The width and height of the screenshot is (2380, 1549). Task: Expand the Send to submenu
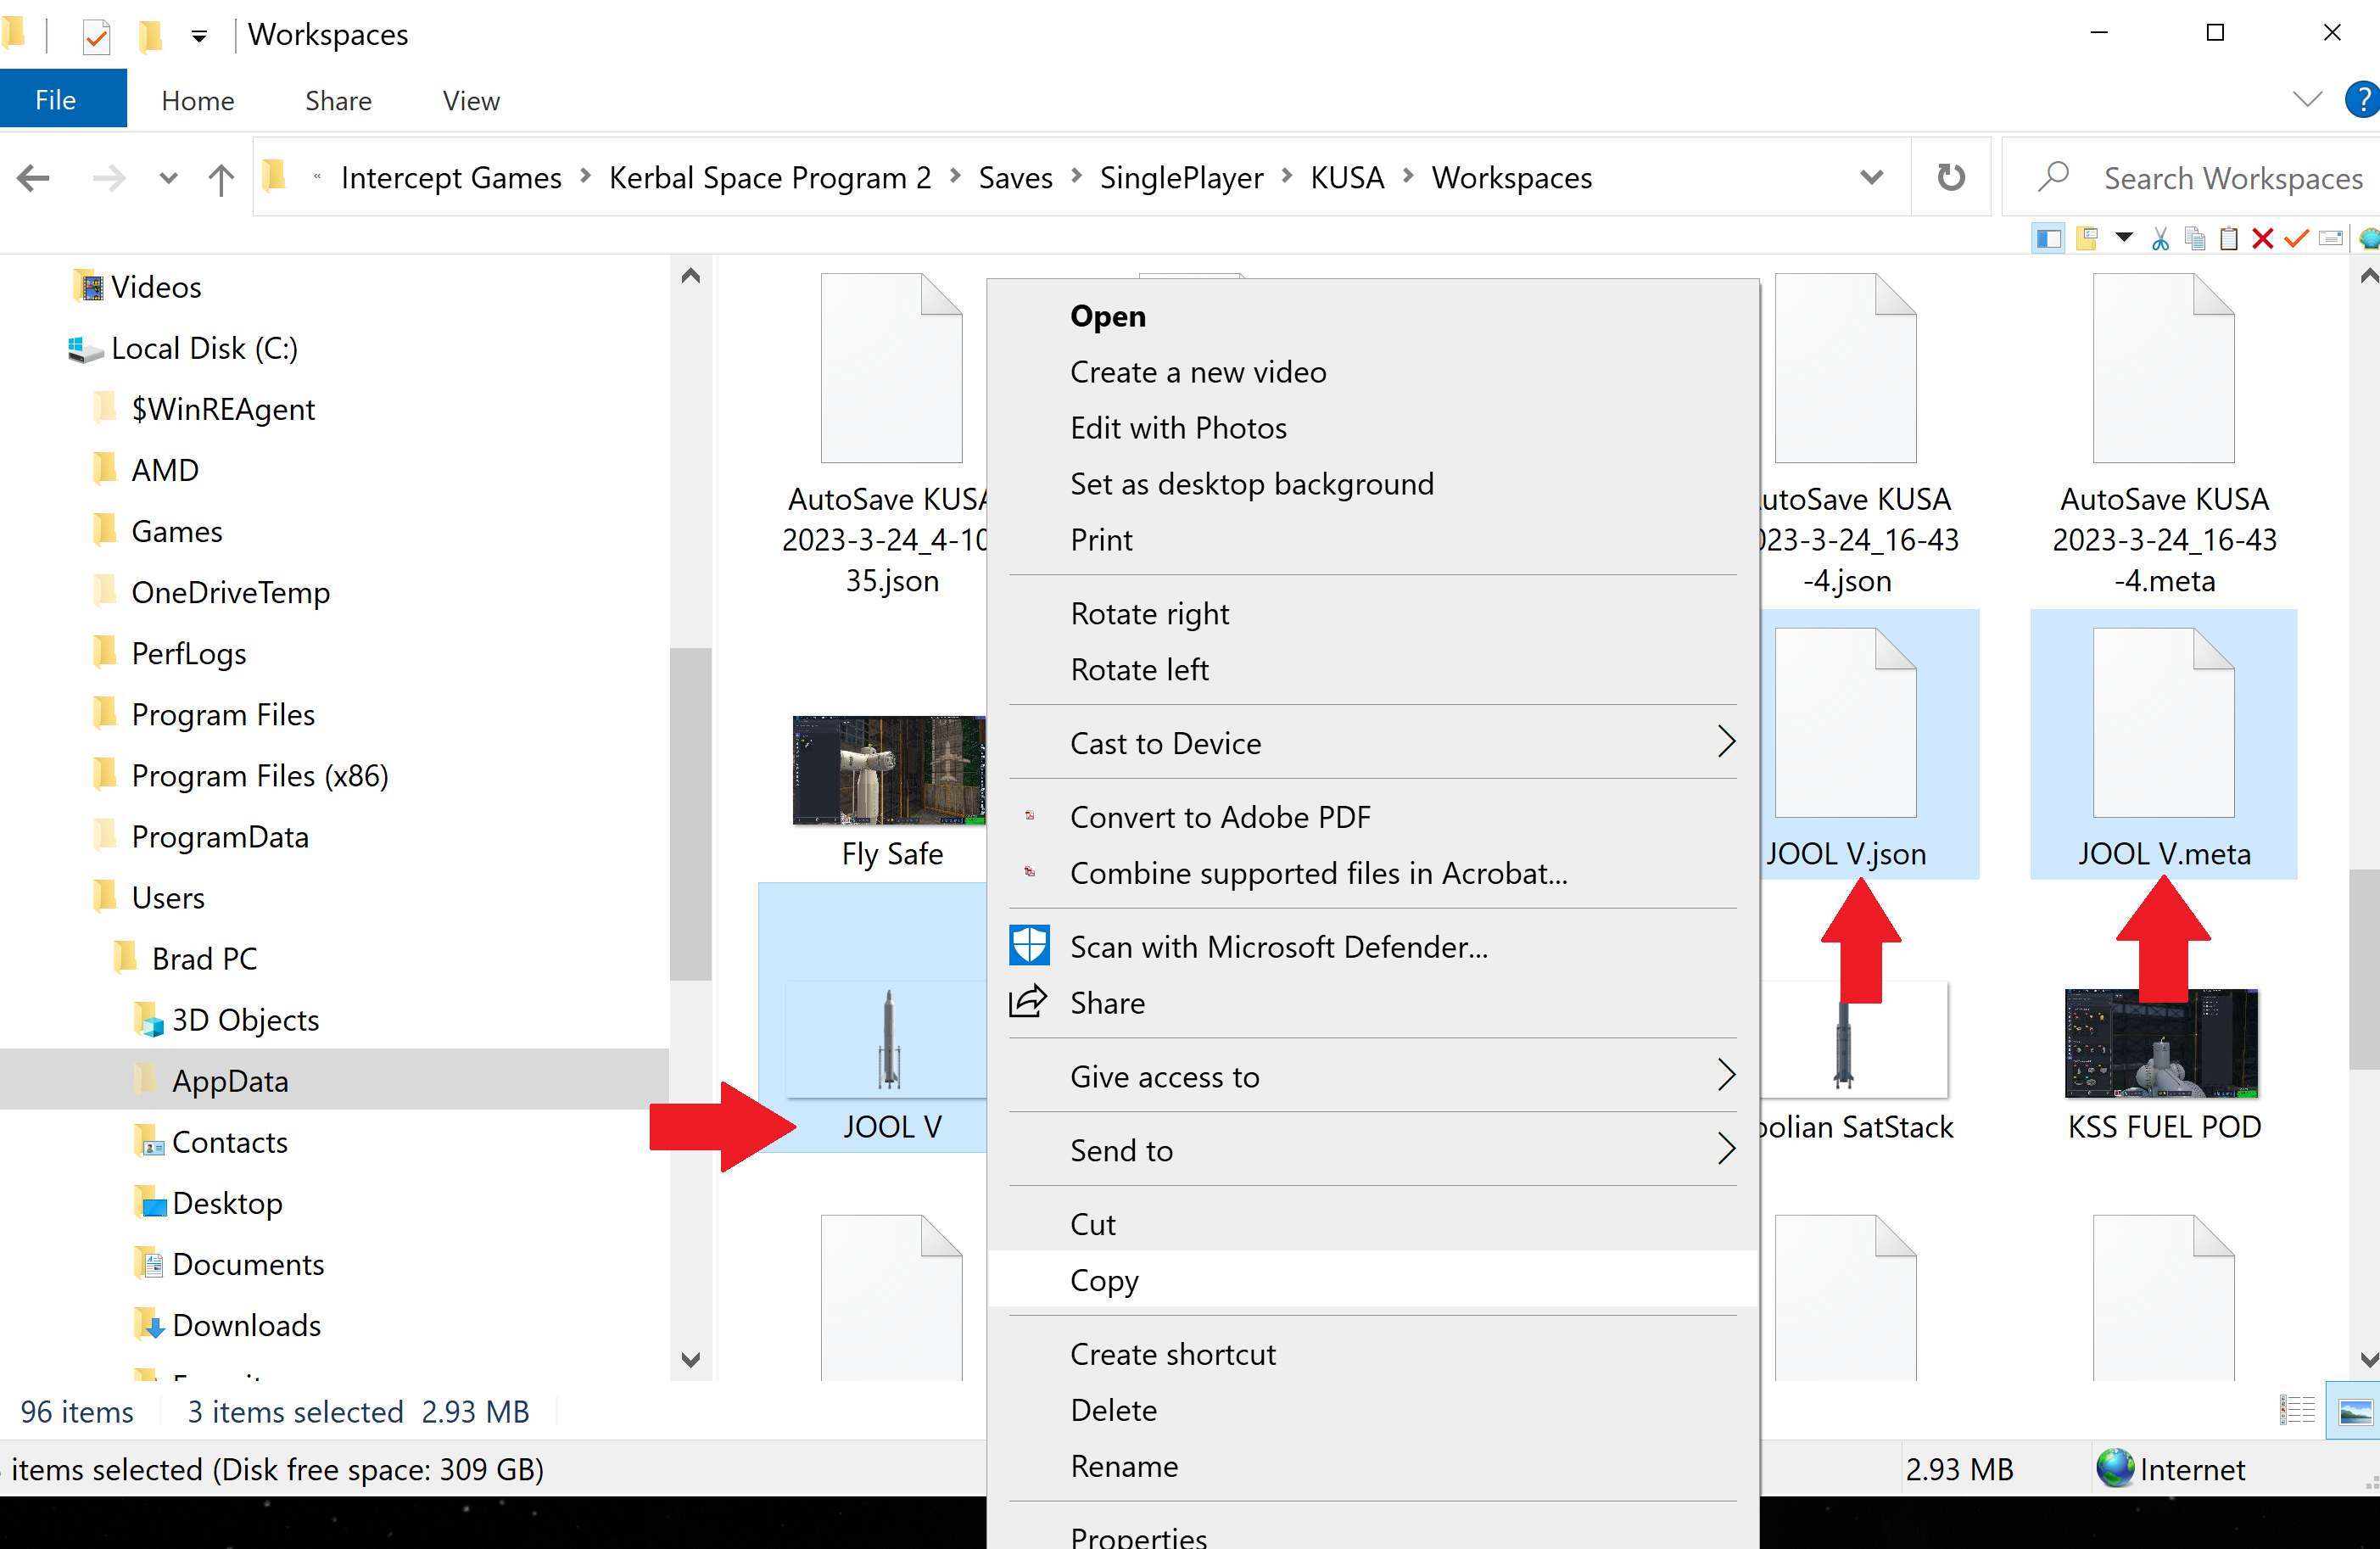coord(1725,1150)
